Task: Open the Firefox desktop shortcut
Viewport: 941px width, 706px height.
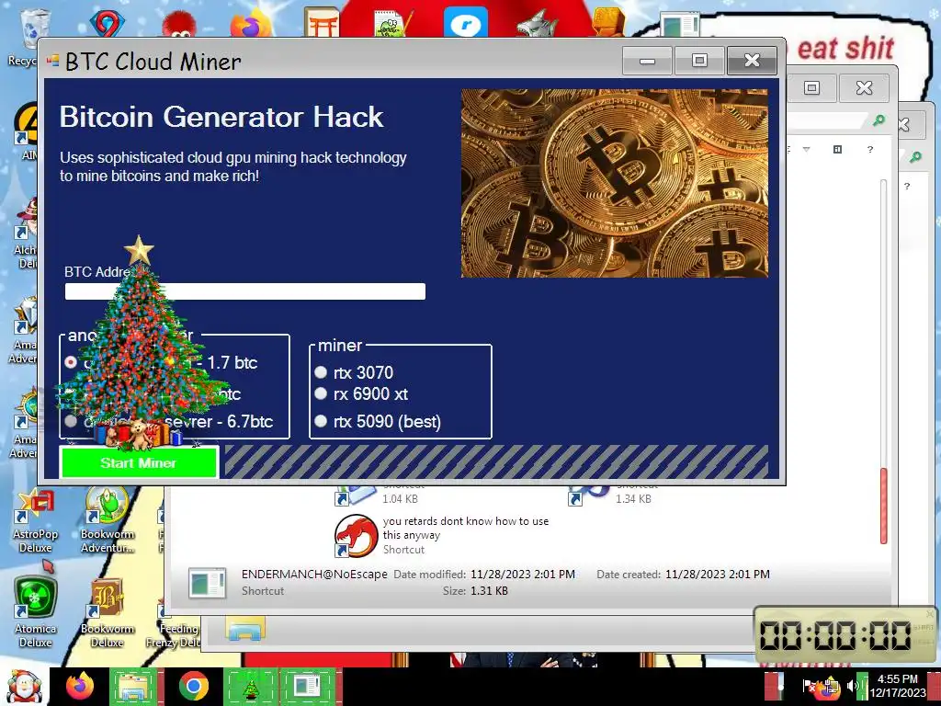Action: click(x=251, y=24)
